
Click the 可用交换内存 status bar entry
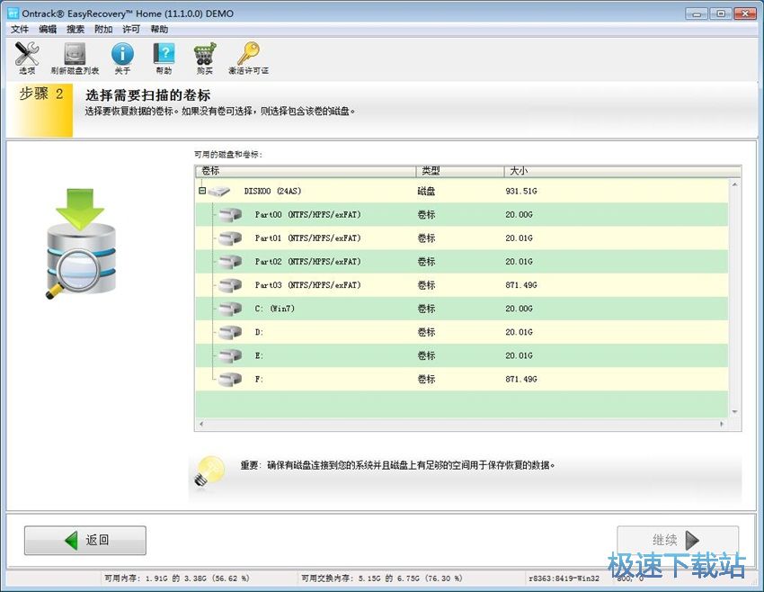point(381,579)
